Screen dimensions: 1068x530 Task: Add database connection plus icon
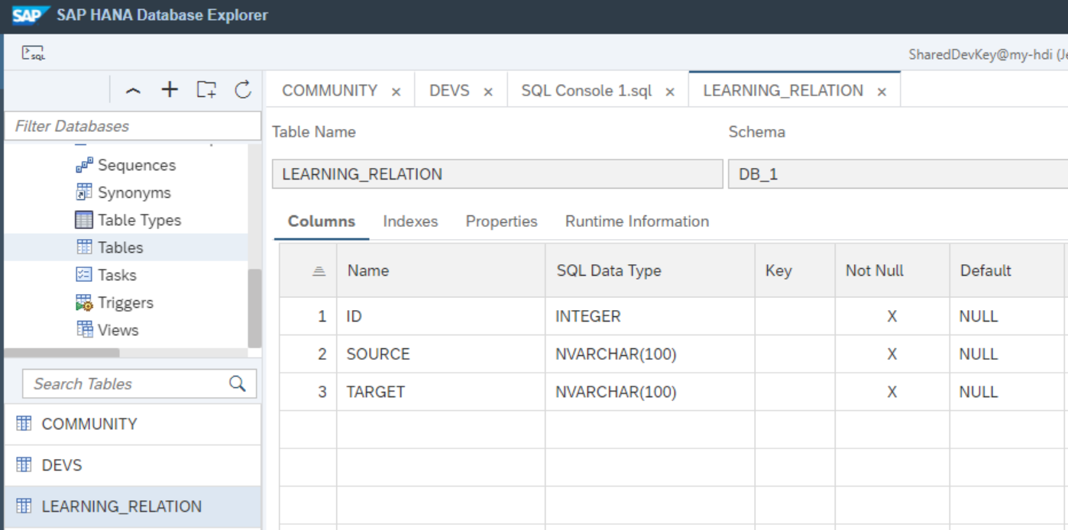[170, 89]
